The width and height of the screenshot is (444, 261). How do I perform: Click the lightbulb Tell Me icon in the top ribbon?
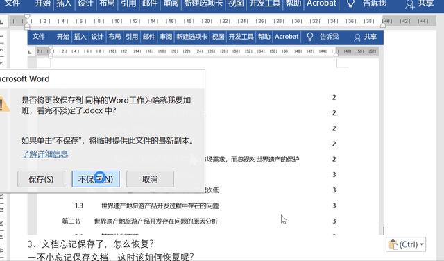pyautogui.click(x=350, y=3)
